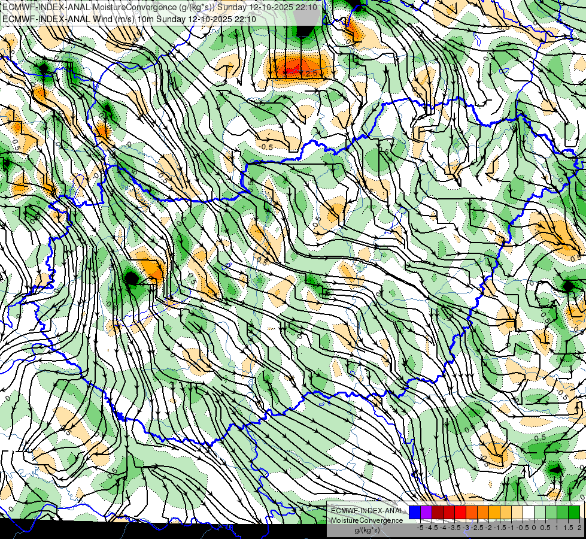Select legend swatch between -3.5 and -3

coord(460,513)
